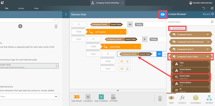Open the In Progress dropdown

121,32
